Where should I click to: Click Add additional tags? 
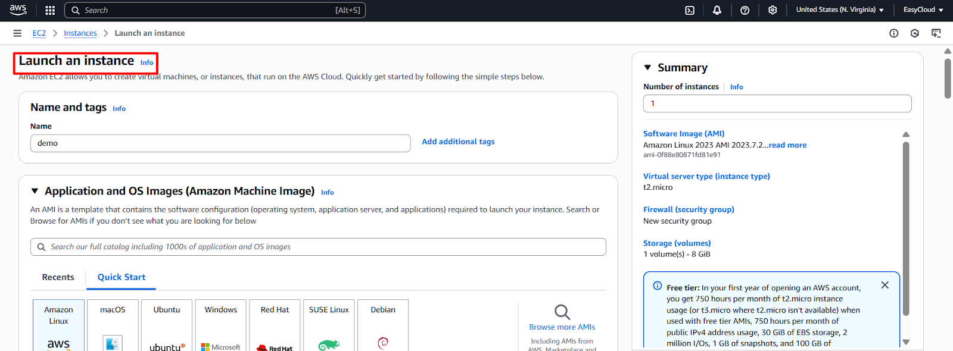click(458, 142)
